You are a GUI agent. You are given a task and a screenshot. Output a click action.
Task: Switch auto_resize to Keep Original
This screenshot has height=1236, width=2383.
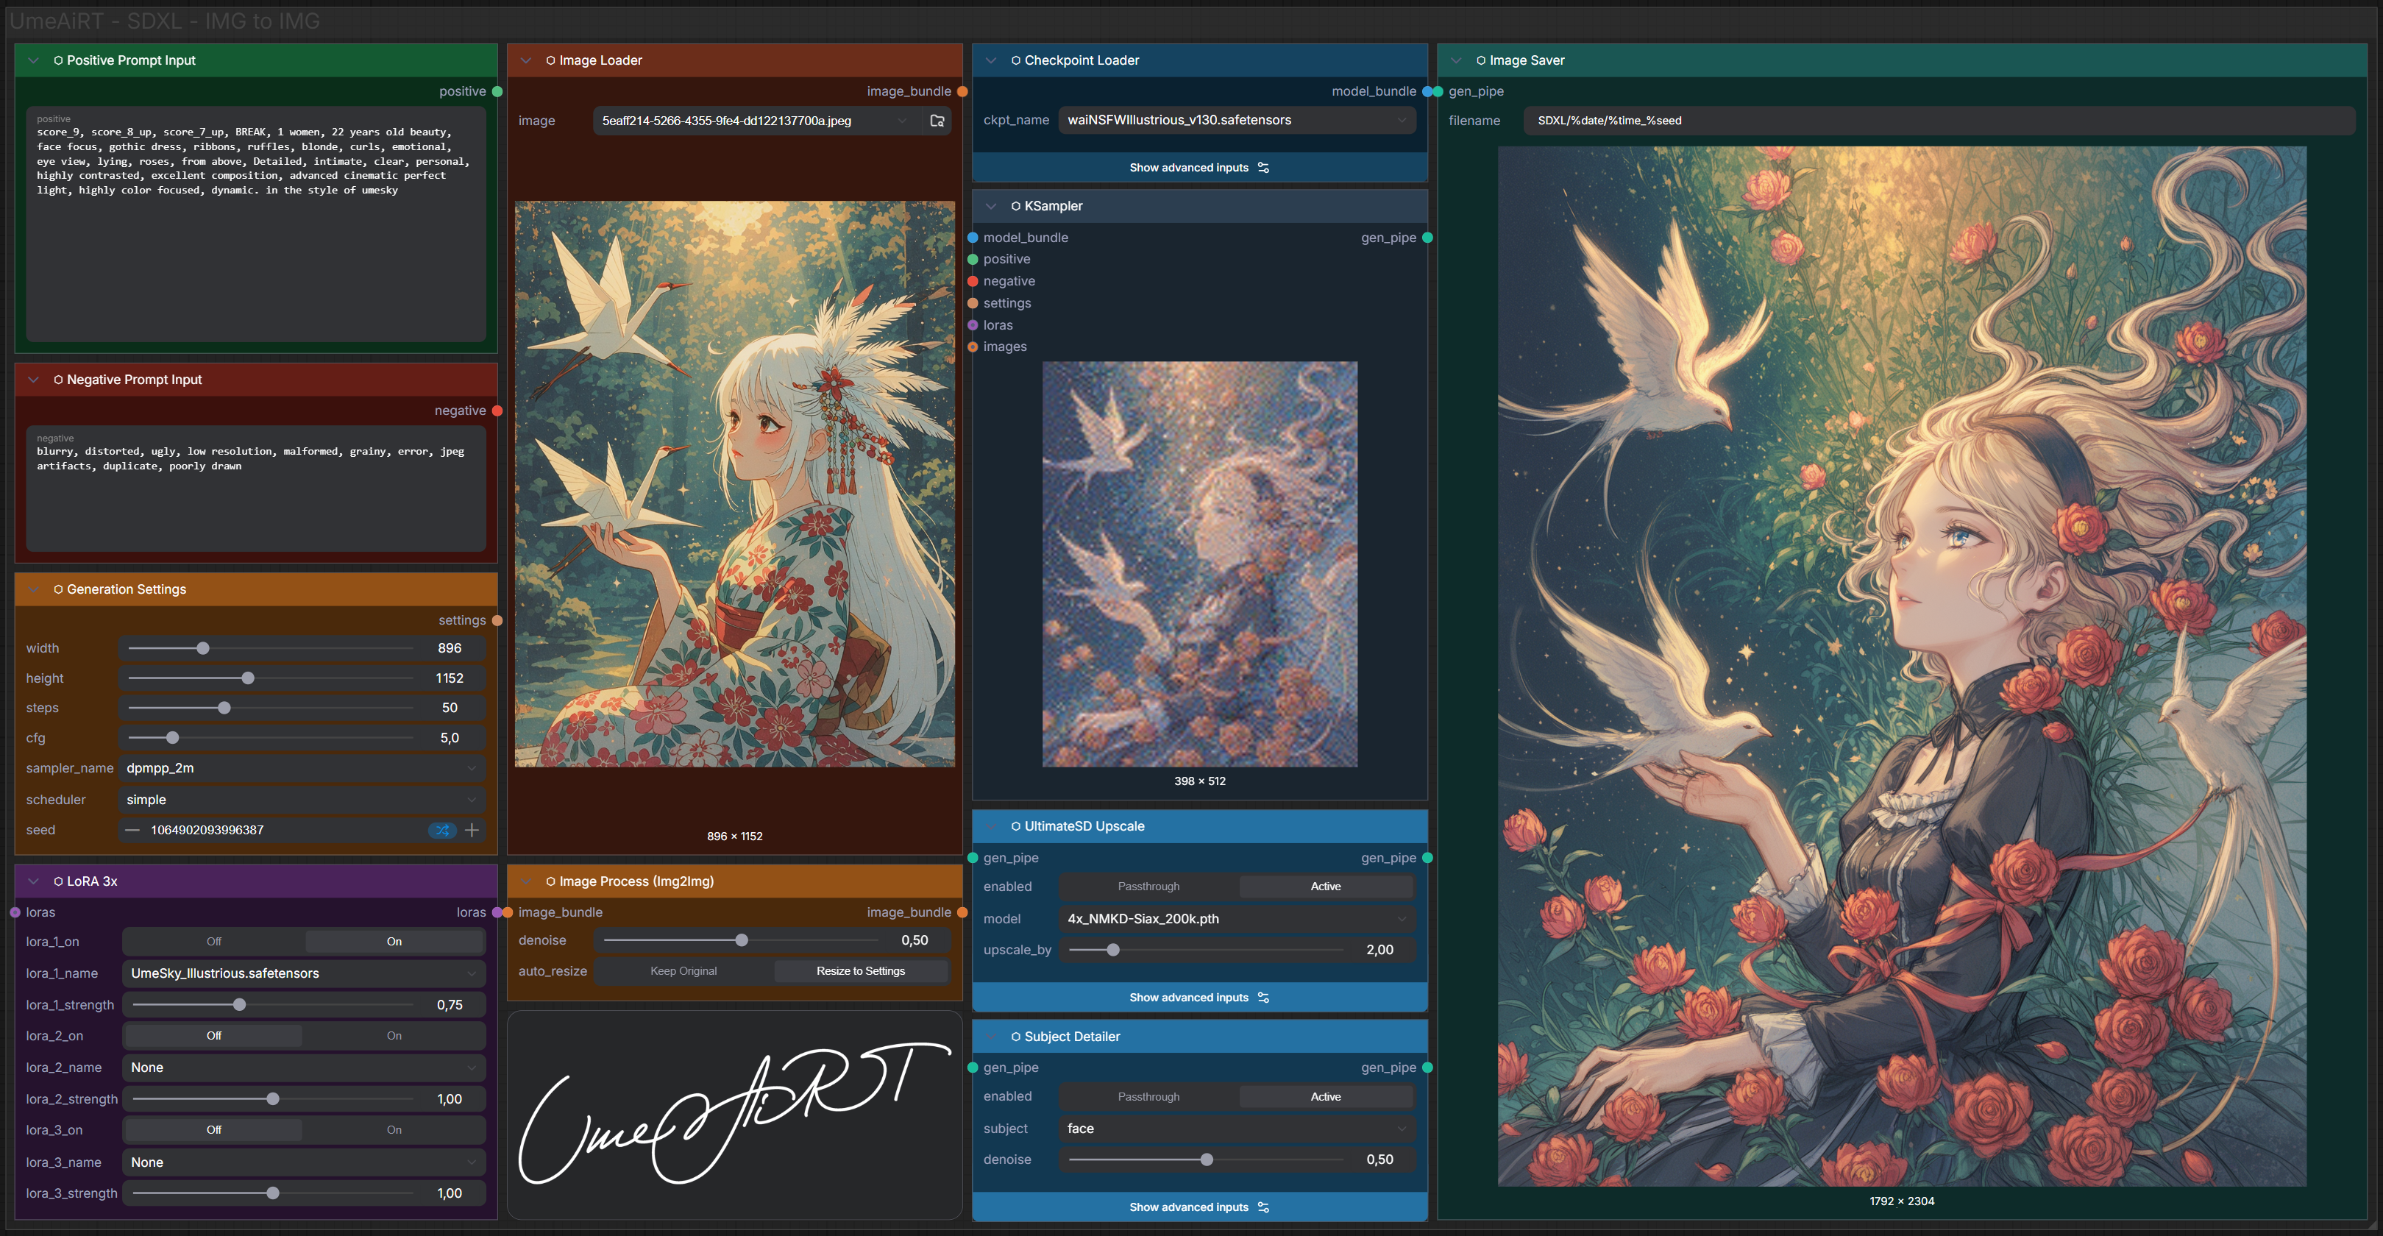coord(683,970)
